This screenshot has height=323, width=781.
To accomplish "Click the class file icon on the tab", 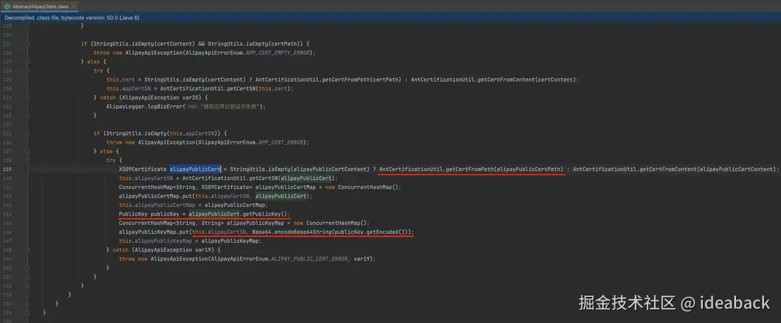I will pyautogui.click(x=7, y=6).
